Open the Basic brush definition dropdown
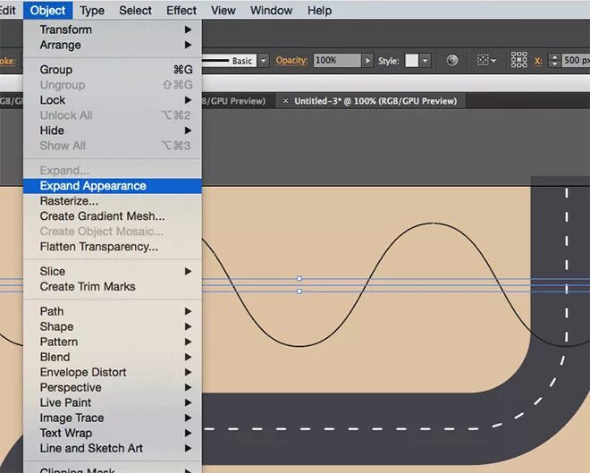 (264, 61)
